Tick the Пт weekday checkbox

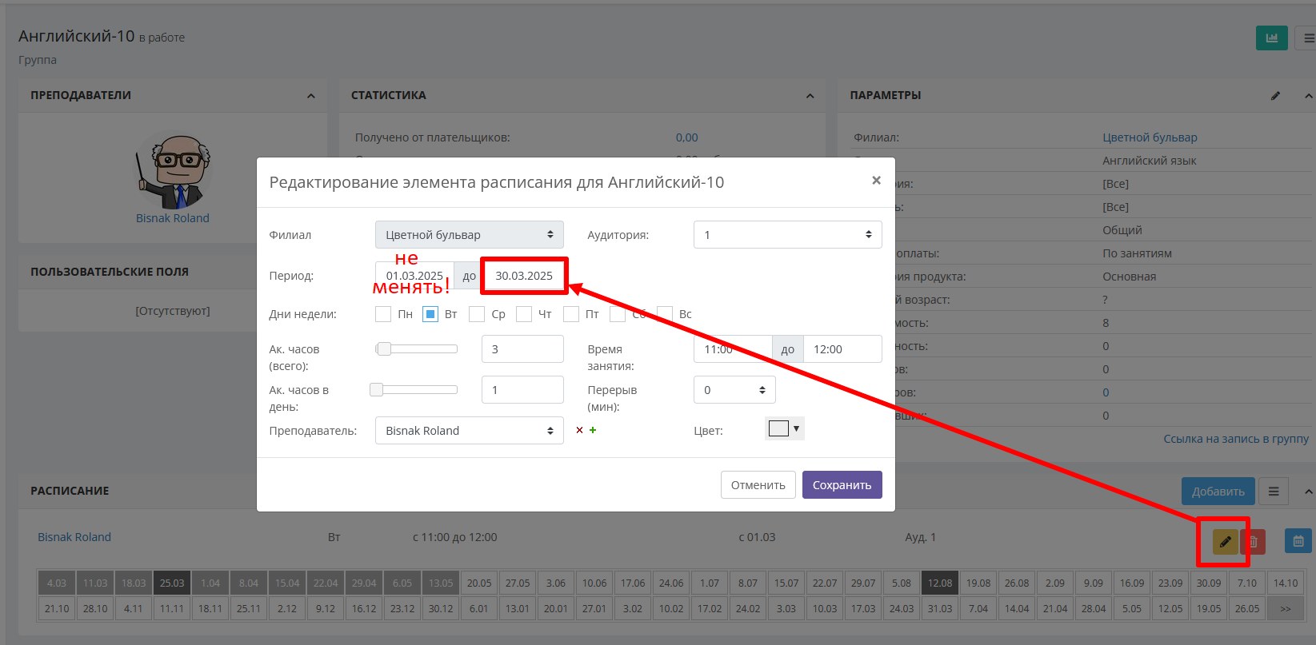click(571, 314)
